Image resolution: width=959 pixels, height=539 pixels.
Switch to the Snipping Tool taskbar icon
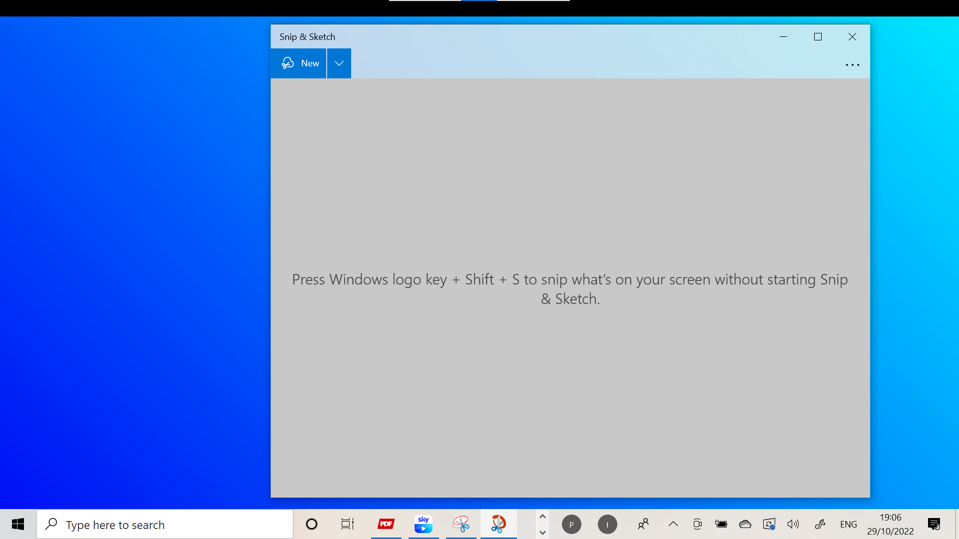coord(461,524)
